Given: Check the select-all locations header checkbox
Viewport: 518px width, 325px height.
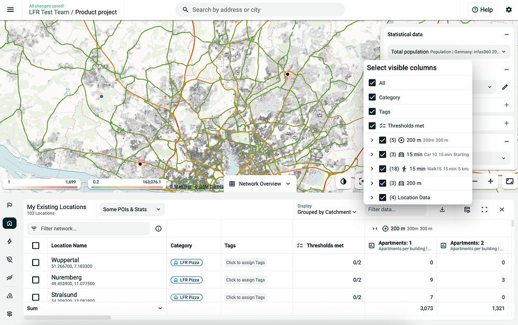Looking at the screenshot, I should (x=36, y=245).
